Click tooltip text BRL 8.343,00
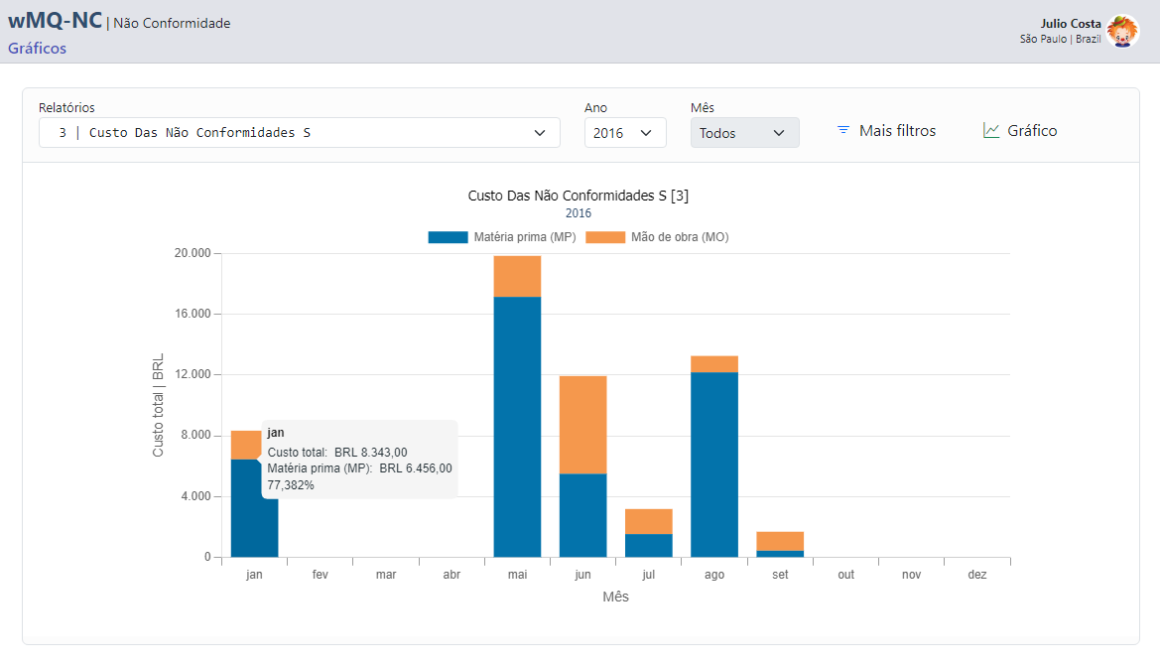This screenshot has width=1160, height=665. [x=371, y=452]
